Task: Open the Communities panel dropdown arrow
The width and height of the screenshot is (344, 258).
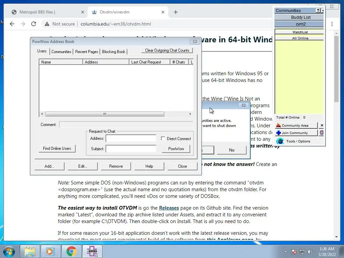Action: 322,10
